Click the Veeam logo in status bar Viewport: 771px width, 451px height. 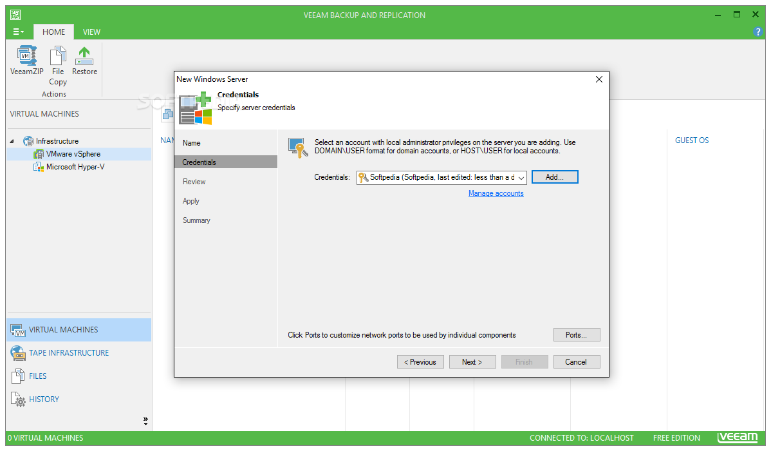(x=738, y=437)
